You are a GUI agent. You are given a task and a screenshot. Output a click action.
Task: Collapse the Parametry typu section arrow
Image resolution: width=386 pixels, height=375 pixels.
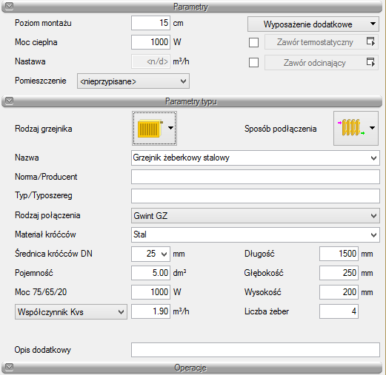9,101
